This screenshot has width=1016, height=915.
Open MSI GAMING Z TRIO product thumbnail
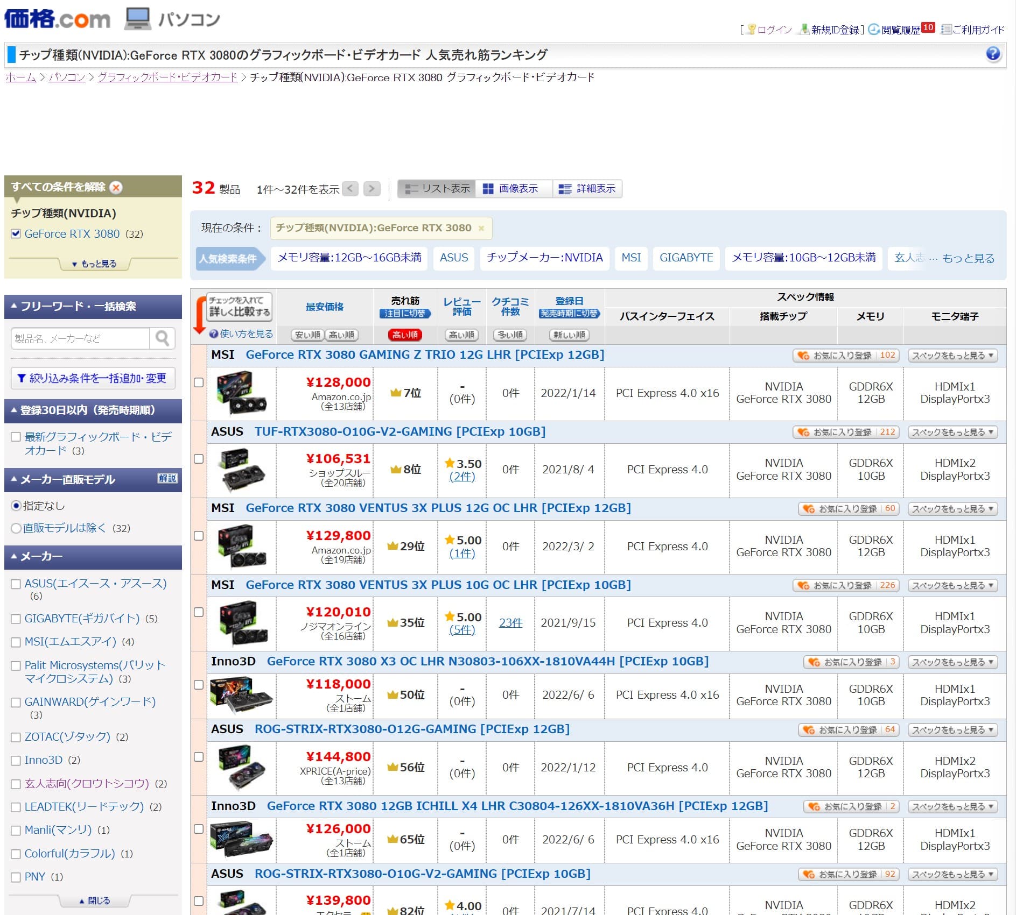coord(242,393)
